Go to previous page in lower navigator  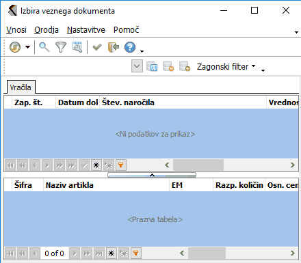(x=23, y=253)
